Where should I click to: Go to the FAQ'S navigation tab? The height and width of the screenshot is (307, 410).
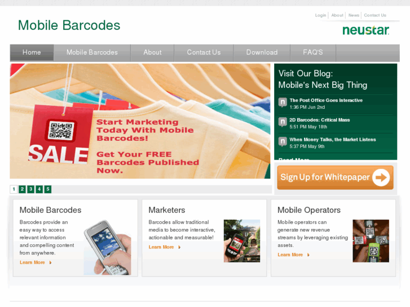[x=313, y=52]
